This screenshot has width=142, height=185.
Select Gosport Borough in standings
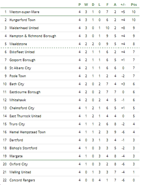click(x=23, y=60)
